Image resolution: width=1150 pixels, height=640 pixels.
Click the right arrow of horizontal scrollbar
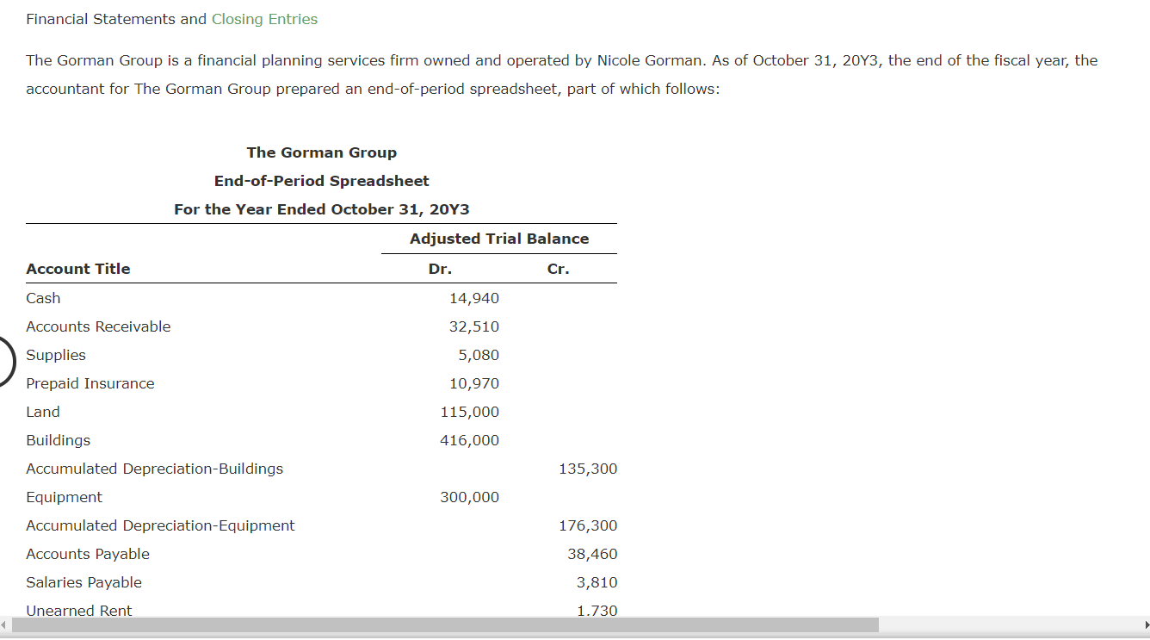point(1145,625)
